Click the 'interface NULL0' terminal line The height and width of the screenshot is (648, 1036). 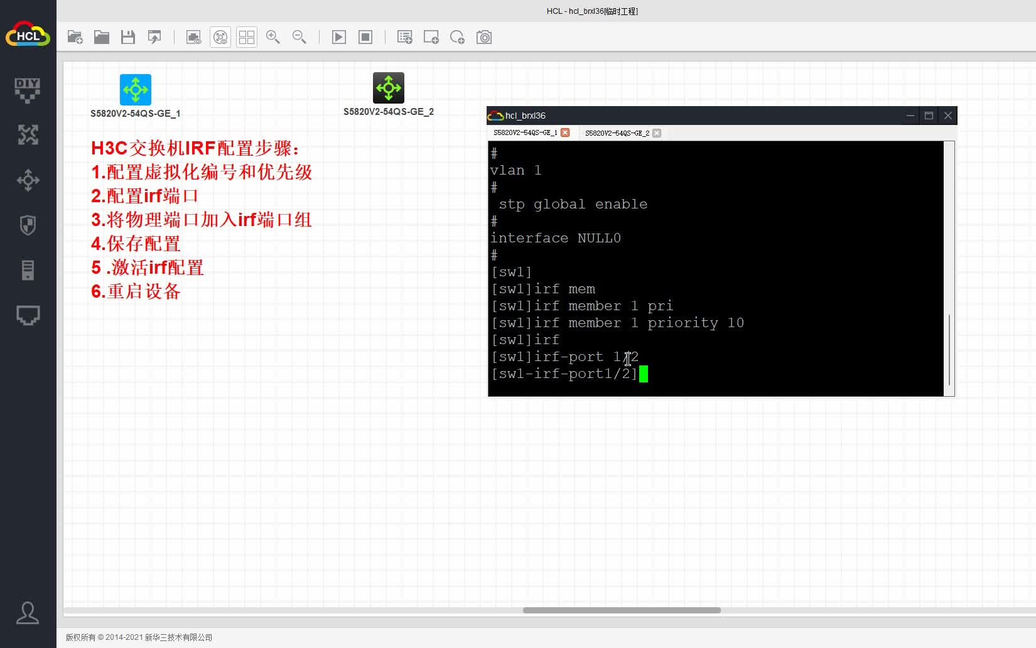pyautogui.click(x=556, y=238)
